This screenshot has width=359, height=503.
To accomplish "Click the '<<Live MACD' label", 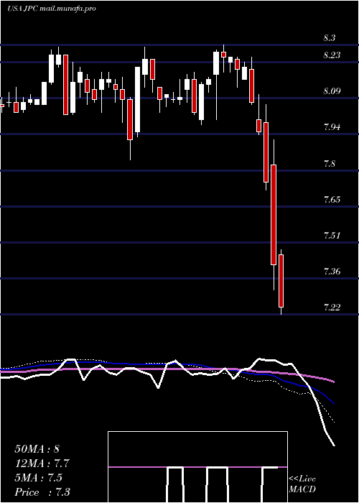I will tap(302, 484).
